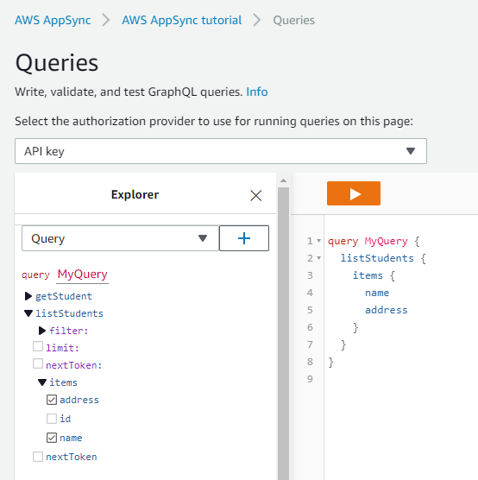Fold line 1 in the query editor

tap(318, 241)
